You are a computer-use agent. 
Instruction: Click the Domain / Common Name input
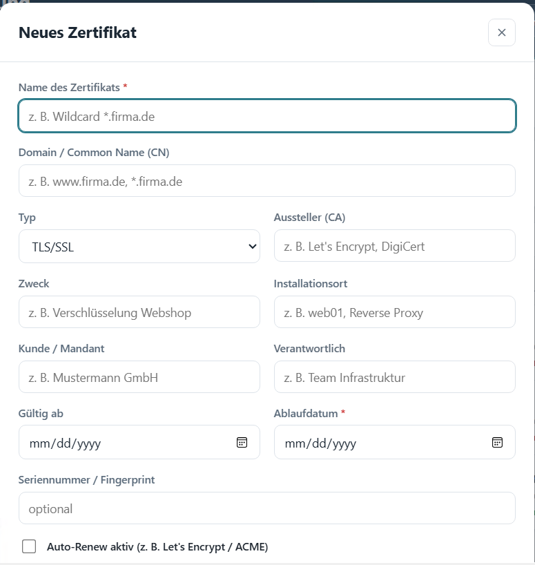pyautogui.click(x=267, y=181)
